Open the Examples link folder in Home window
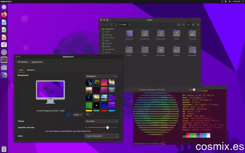Screen dimensions: 245x153 192,50
